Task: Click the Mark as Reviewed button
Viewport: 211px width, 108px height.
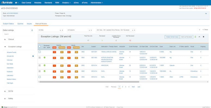Action: (x=186, y=37)
